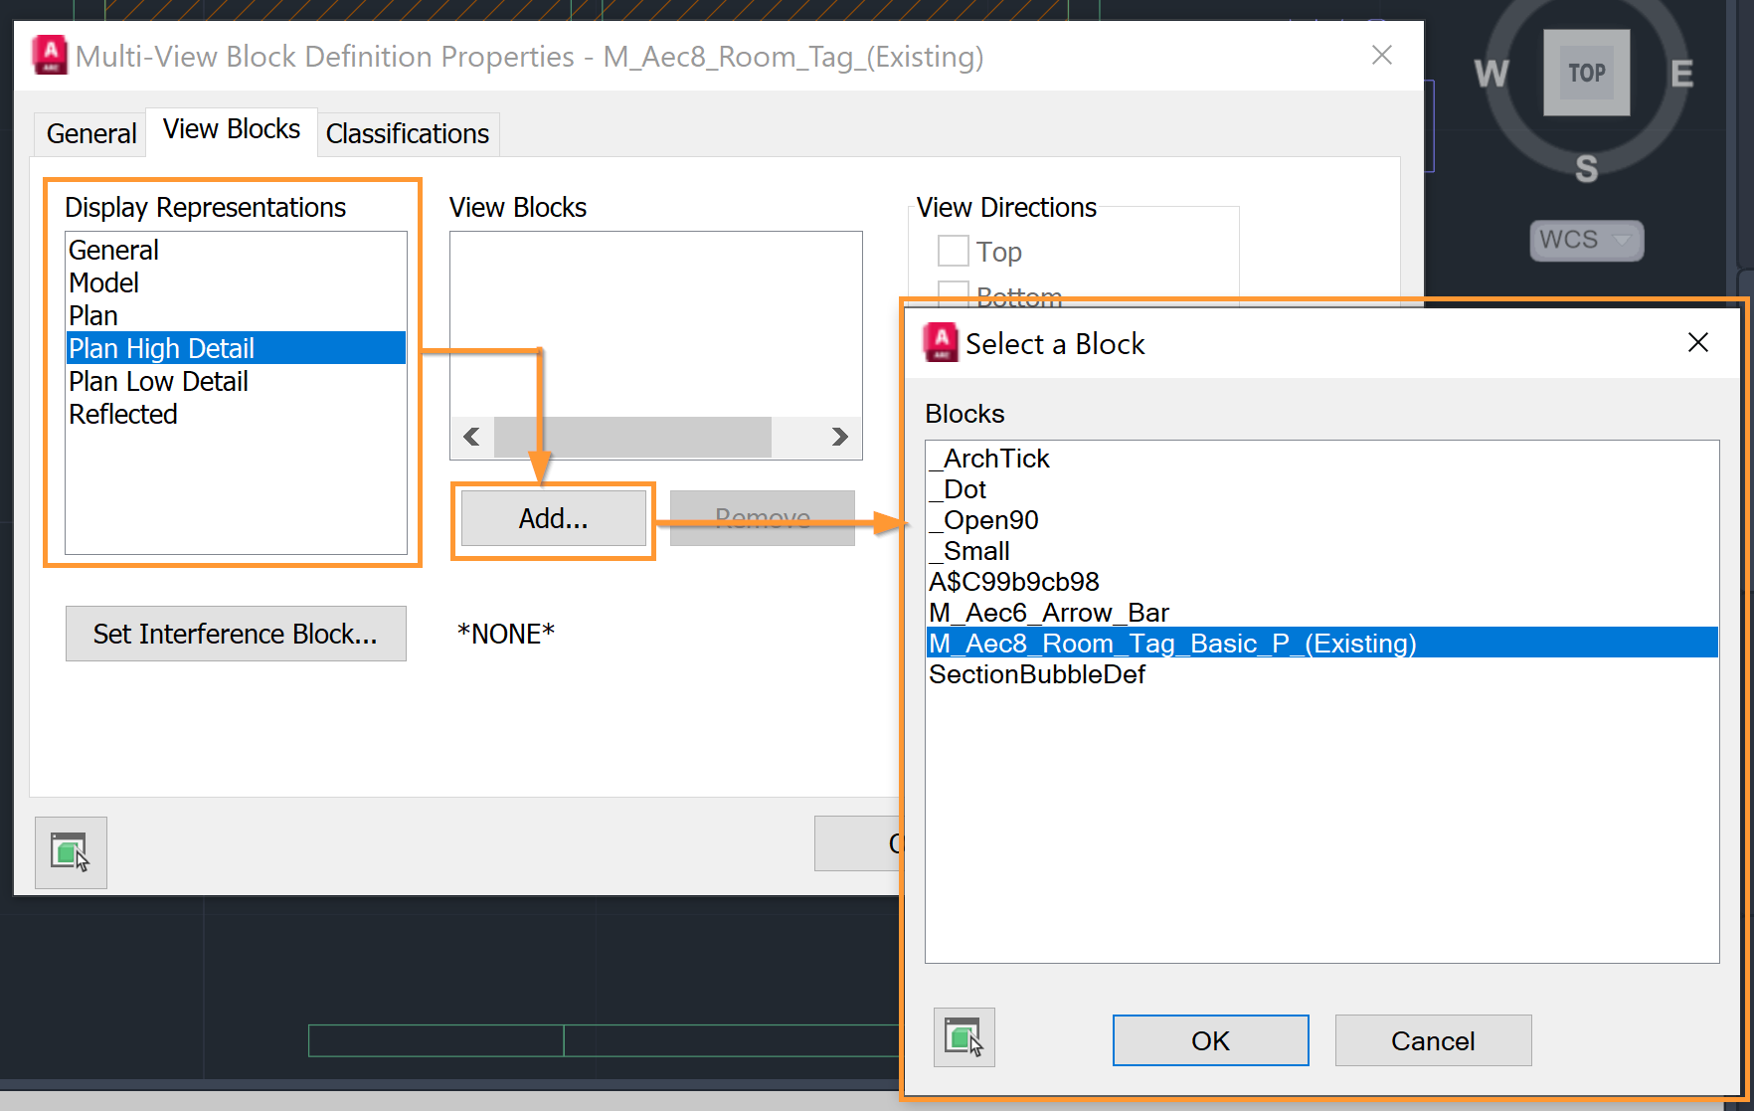Click the Add button under View Blocks

pos(553,518)
